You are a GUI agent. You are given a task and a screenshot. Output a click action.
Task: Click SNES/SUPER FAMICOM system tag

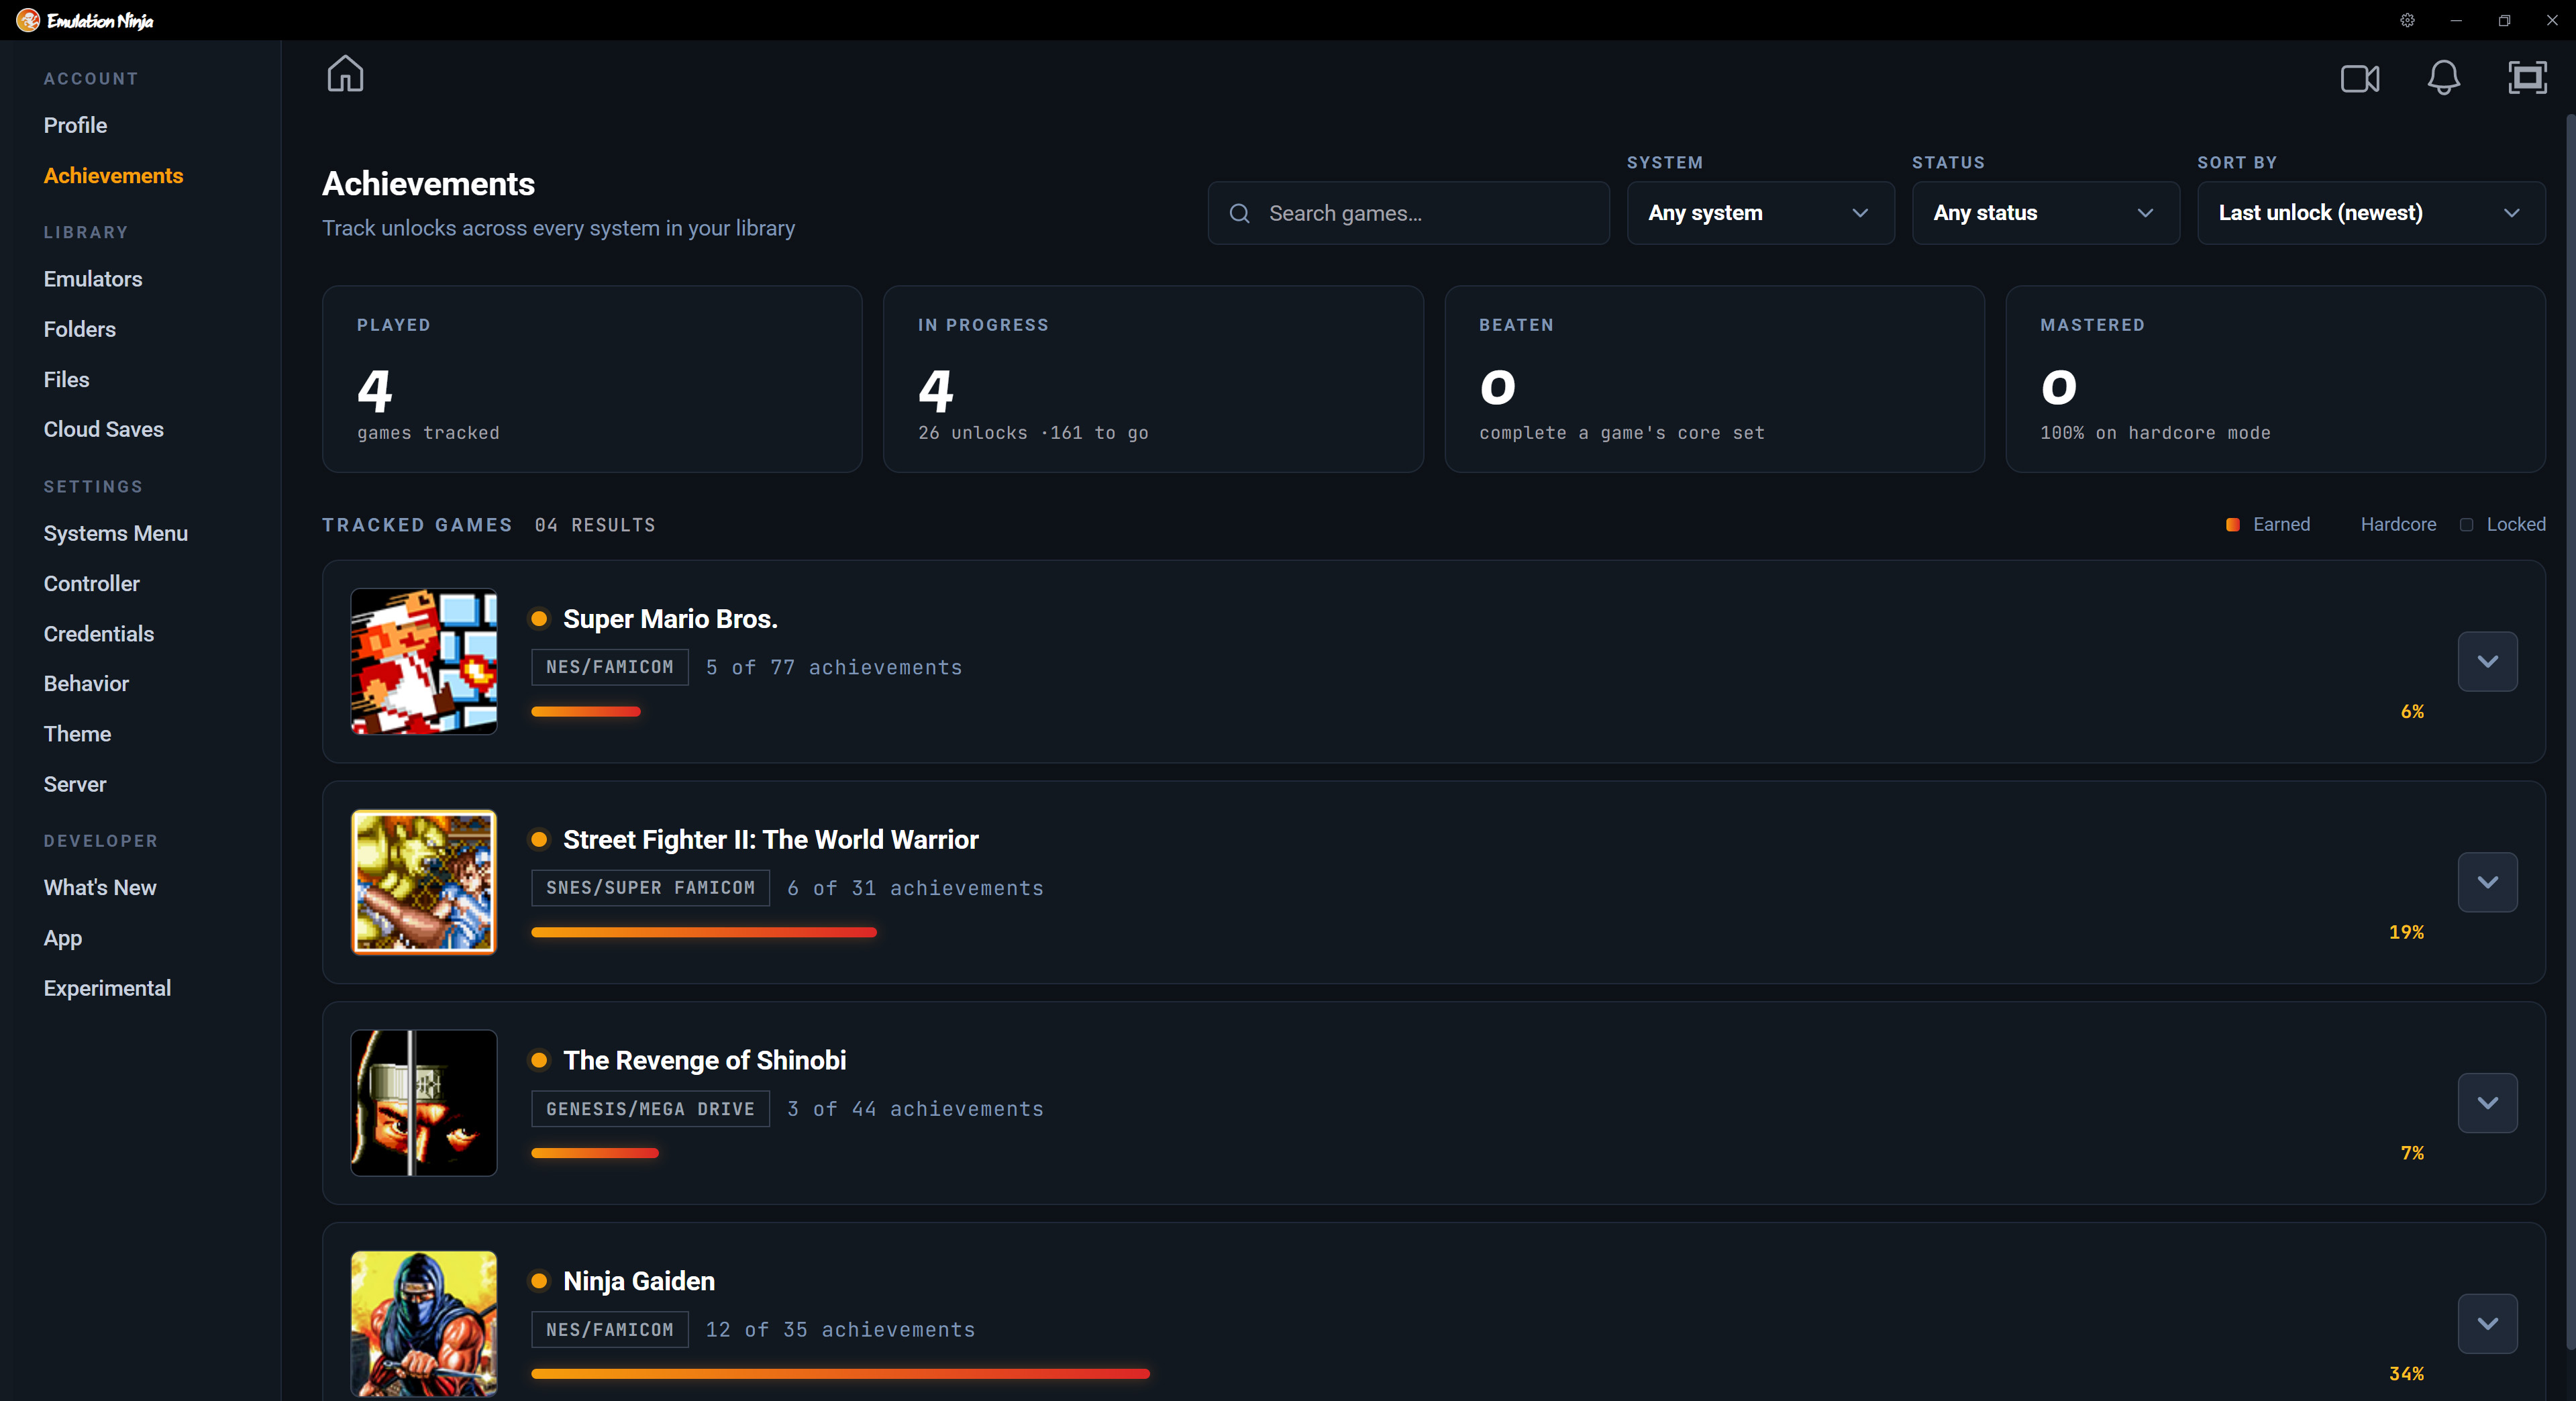pos(650,888)
